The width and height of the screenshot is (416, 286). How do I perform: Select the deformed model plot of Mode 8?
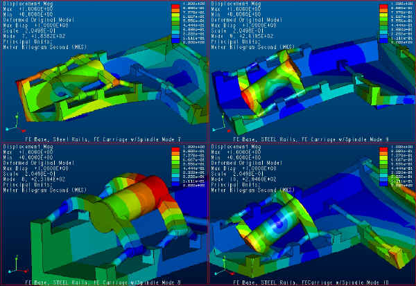[119, 228]
